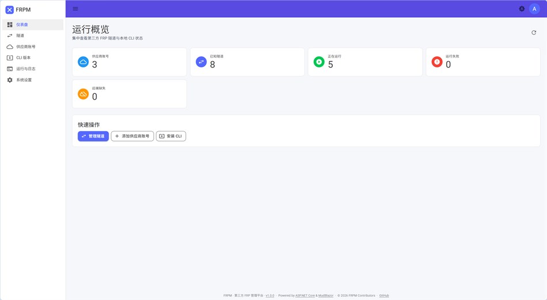Click the value 3 on 供应商账号 card

pos(94,64)
